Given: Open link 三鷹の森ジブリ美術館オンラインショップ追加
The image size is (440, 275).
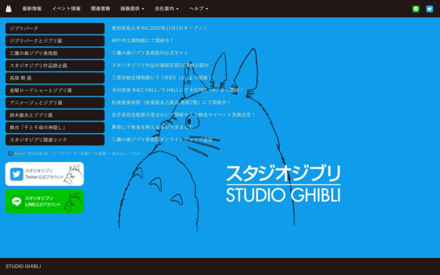Looking at the screenshot, I should (x=162, y=139).
